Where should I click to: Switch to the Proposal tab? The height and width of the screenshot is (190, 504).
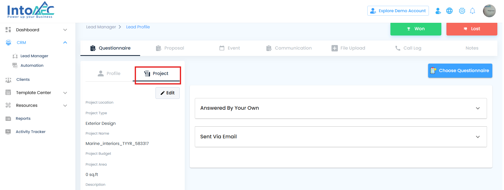point(170,48)
